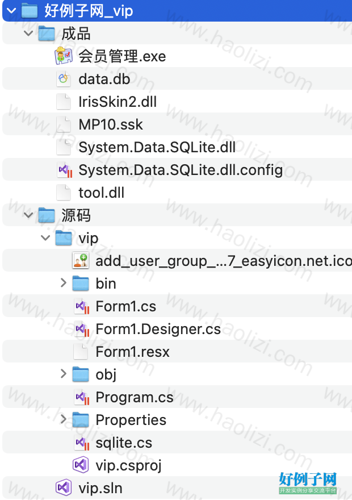Click the 会员管理.exe application icon

click(x=64, y=56)
